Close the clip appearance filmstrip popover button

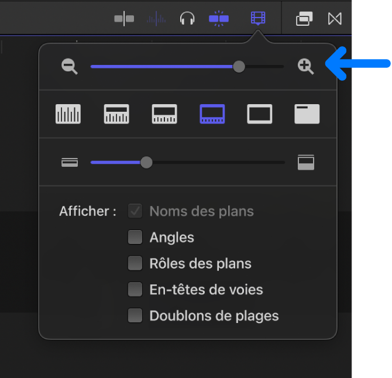[x=258, y=18]
